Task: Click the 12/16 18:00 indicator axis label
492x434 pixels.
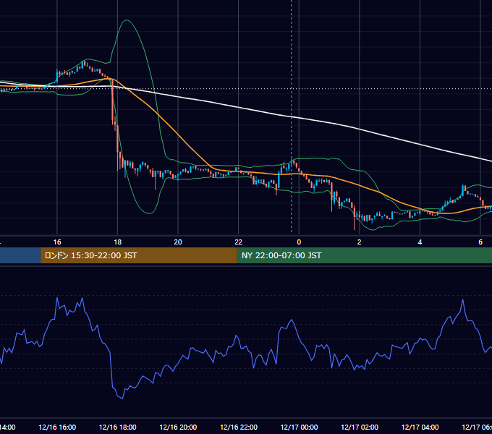Action: click(118, 427)
